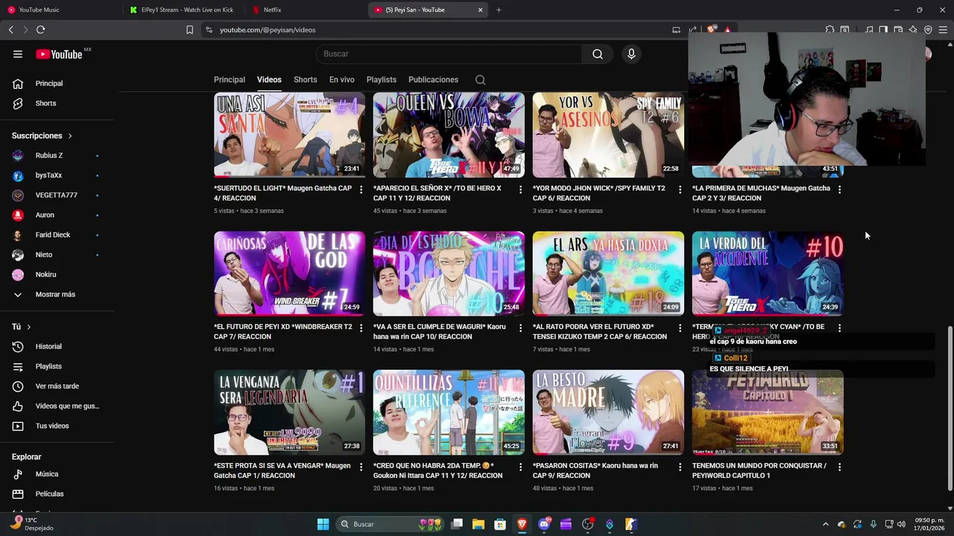Open options menu for APARECIO EL SEÑOR X video
This screenshot has width=954, height=536.
click(x=520, y=190)
